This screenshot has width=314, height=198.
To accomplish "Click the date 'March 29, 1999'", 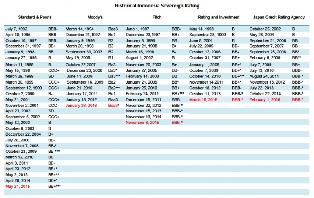I will (x=20, y=76).
